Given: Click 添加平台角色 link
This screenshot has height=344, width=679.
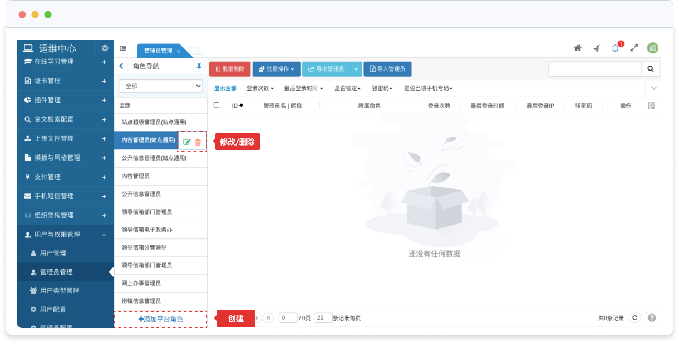Looking at the screenshot, I should 160,319.
